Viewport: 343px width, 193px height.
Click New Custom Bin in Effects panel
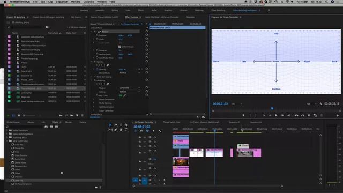click(96, 187)
